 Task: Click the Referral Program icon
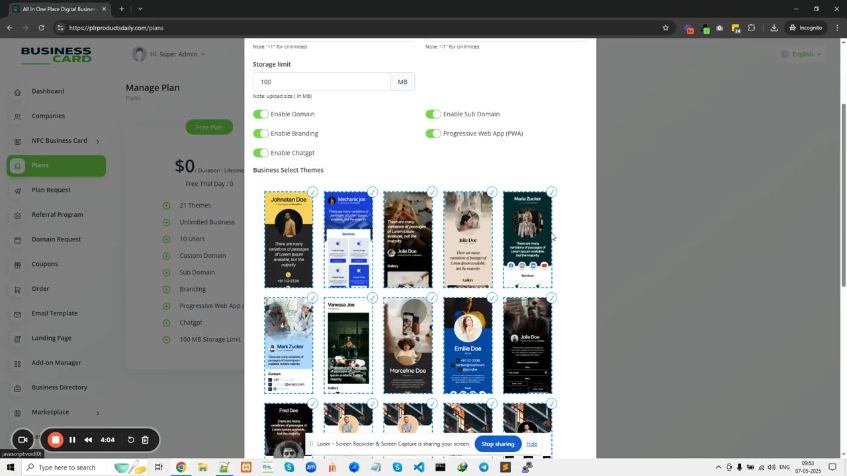[x=17, y=216]
